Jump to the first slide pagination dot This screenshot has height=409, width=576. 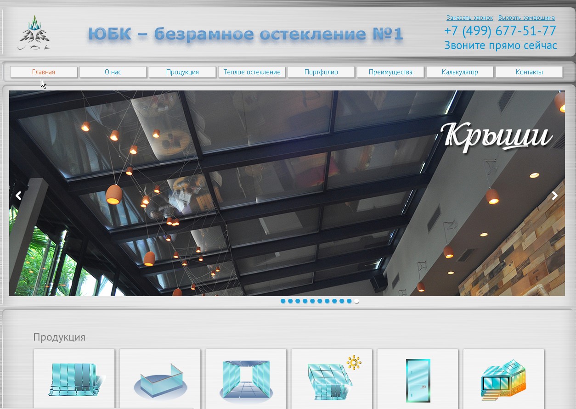283,301
